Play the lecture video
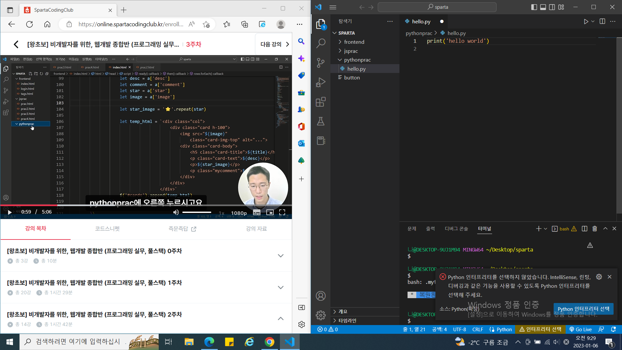Image resolution: width=622 pixels, height=350 pixels. pos(10,212)
